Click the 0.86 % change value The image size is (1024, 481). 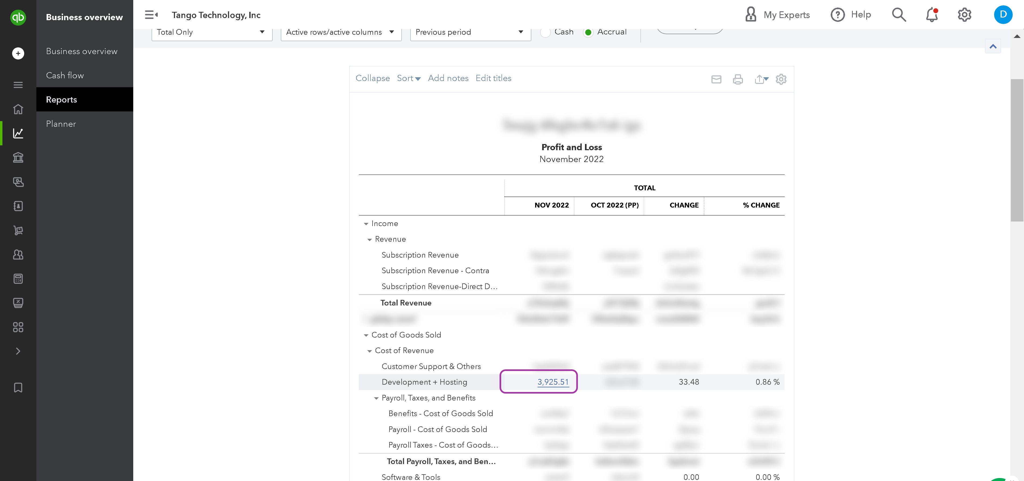click(767, 382)
